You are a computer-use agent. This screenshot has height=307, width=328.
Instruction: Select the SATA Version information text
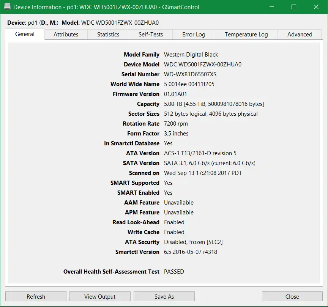tap(209, 163)
